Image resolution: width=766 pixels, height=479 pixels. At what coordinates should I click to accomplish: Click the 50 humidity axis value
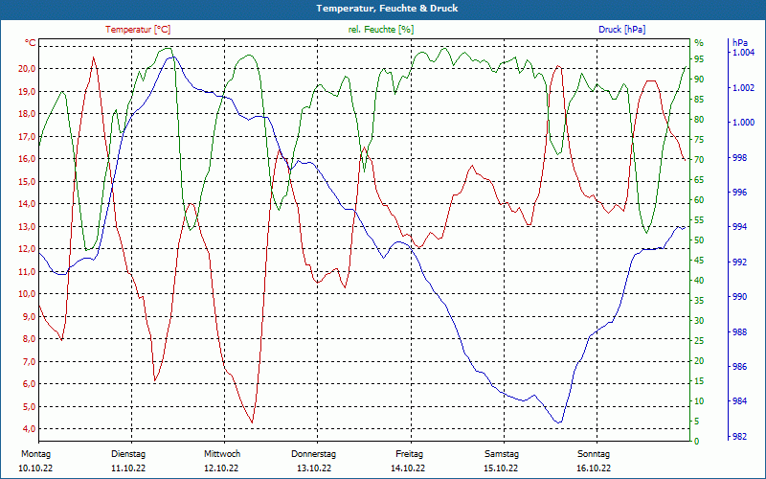coord(699,240)
